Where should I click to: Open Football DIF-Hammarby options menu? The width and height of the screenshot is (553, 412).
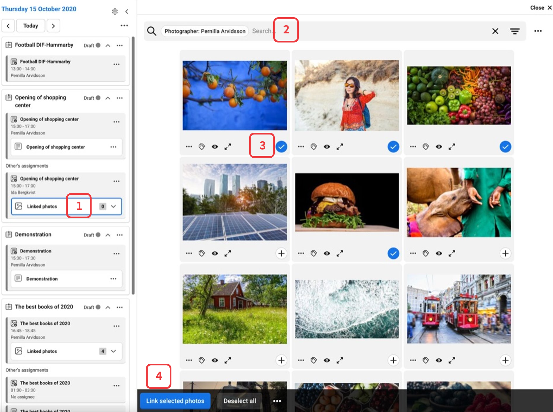point(119,45)
